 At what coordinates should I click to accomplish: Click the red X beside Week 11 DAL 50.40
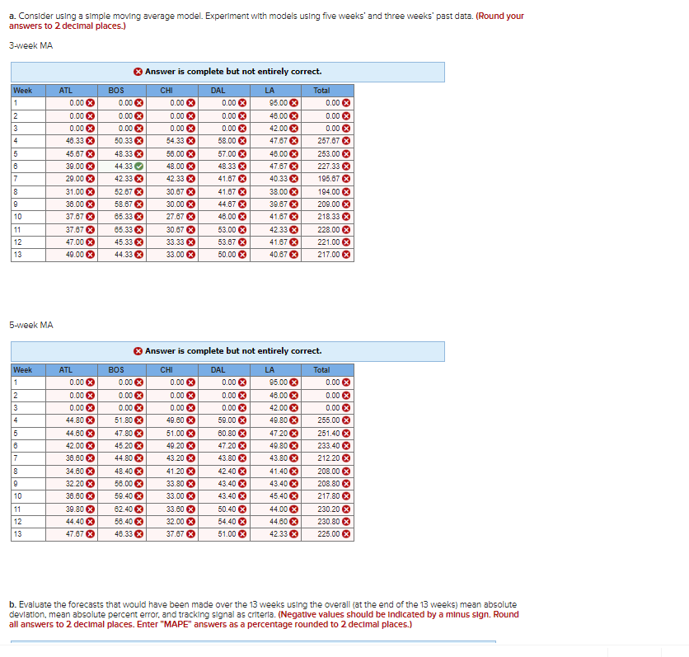(242, 509)
